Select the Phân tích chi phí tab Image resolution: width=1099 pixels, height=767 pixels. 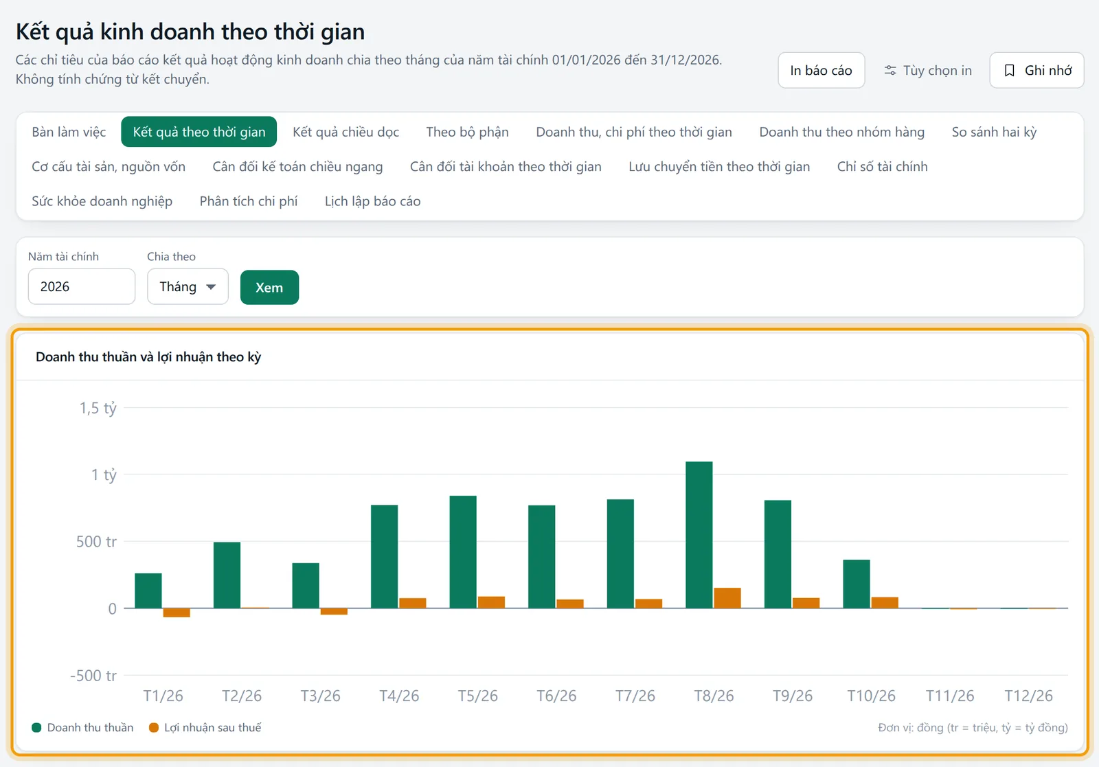[249, 201]
